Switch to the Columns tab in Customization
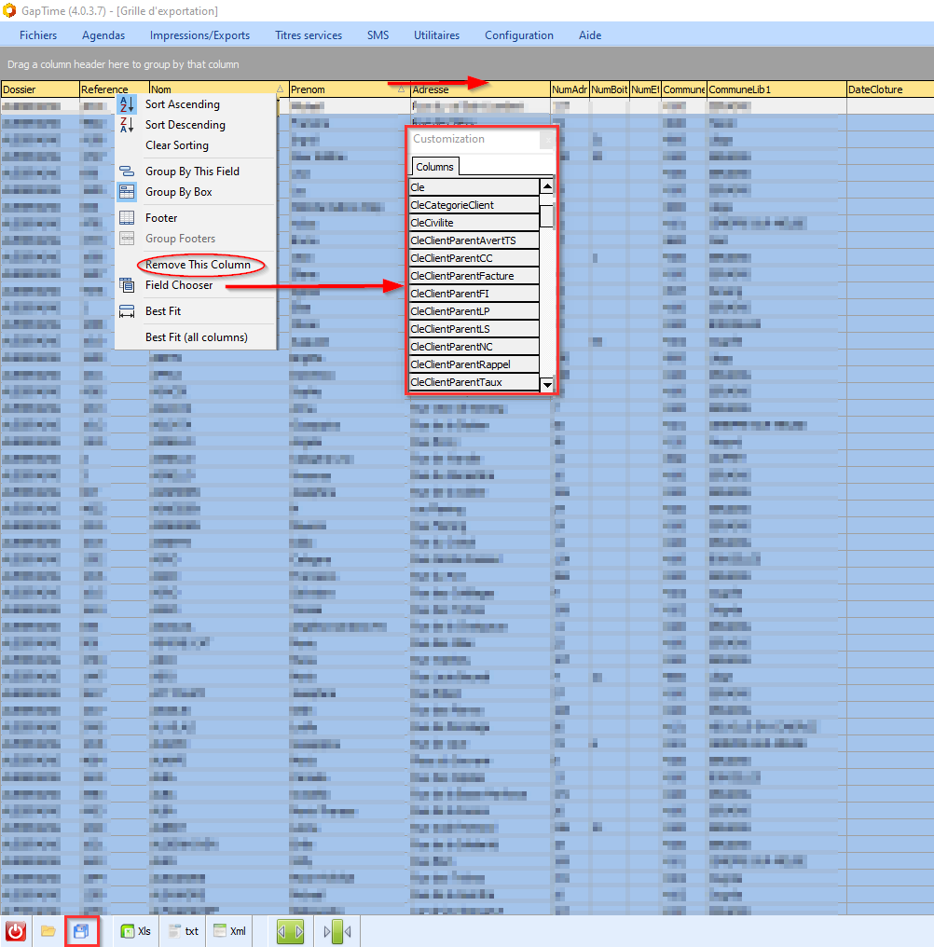 (434, 167)
